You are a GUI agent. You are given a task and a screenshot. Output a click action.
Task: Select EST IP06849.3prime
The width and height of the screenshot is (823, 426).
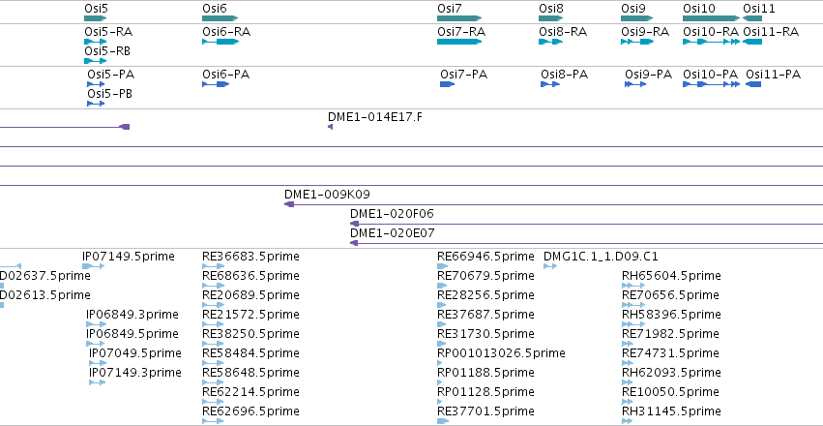click(96, 324)
